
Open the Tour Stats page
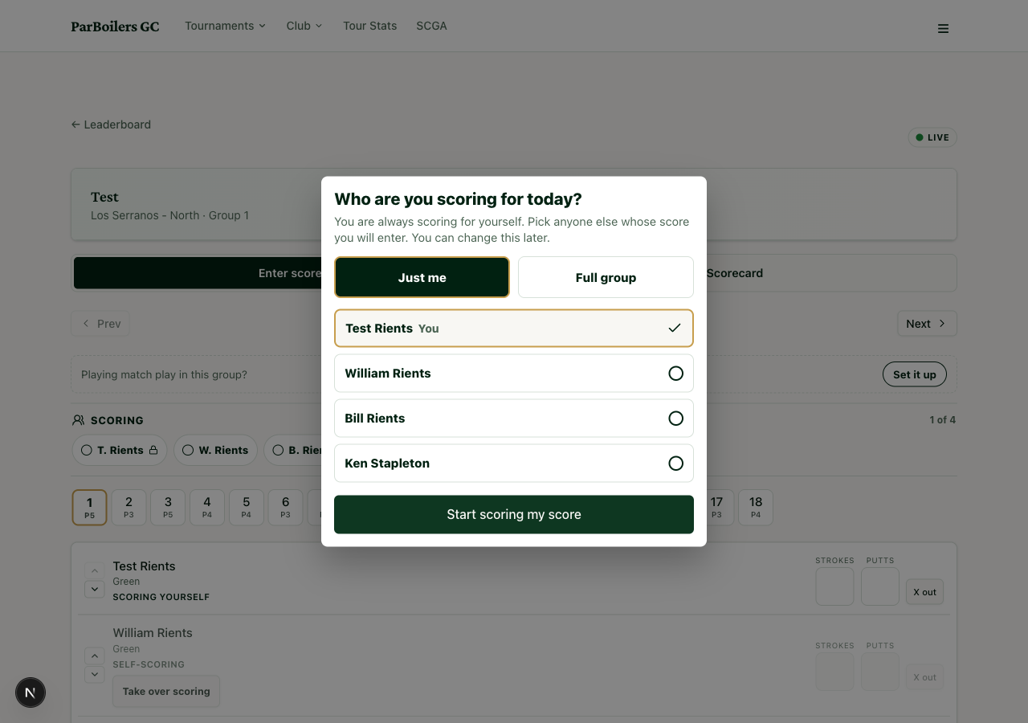pyautogui.click(x=369, y=26)
